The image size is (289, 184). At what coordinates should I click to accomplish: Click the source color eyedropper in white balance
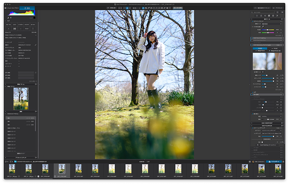pos(263,26)
